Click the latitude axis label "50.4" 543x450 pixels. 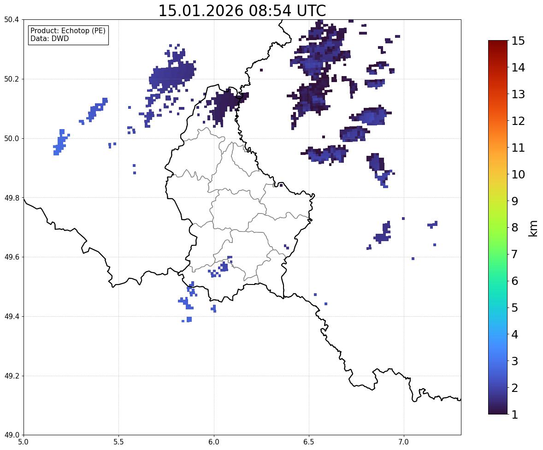pos(12,20)
